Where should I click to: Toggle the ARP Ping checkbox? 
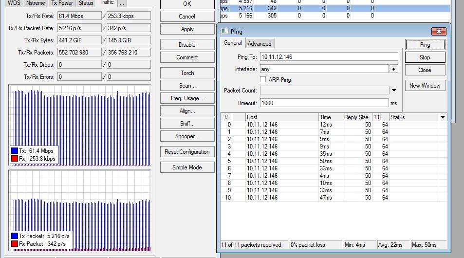pyautogui.click(x=263, y=79)
